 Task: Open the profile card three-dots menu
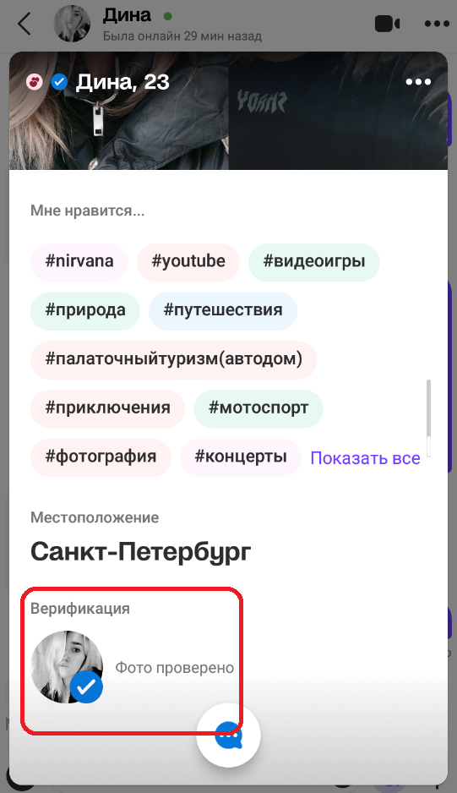[x=419, y=82]
